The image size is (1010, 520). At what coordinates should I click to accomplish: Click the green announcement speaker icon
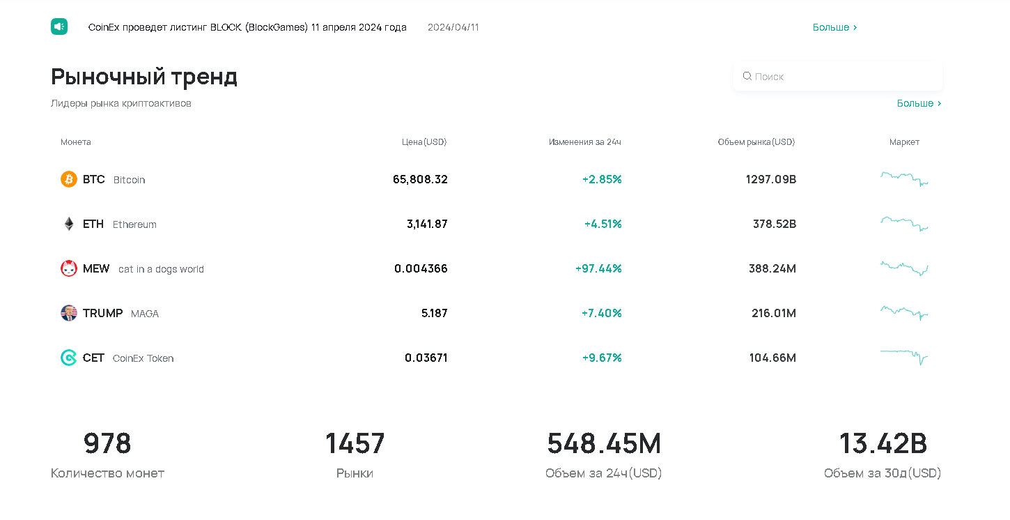pos(59,26)
